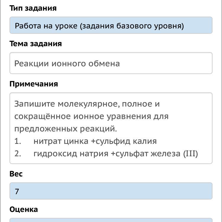222x222 pixels.
Task: Click the "Примечания" label
Action: click(x=34, y=84)
